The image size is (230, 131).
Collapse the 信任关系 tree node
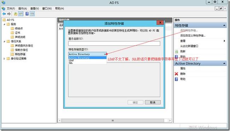[x=4, y=41]
